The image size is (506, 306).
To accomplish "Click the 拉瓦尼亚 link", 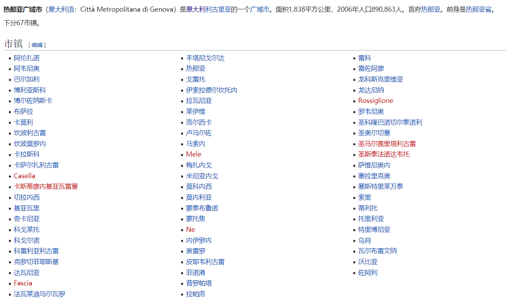I will pos(199,101).
